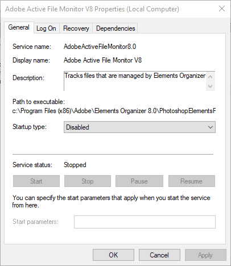Image resolution: width=231 pixels, height=266 pixels.
Task: Select the path to executable text
Action: pyautogui.click(x=114, y=111)
